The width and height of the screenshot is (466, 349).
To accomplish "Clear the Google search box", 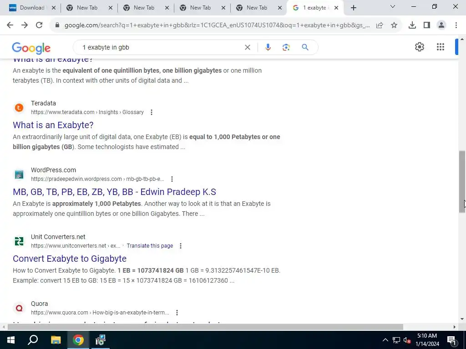I will (247, 47).
